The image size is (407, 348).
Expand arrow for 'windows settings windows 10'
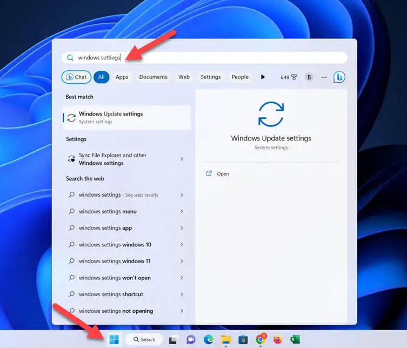click(182, 244)
